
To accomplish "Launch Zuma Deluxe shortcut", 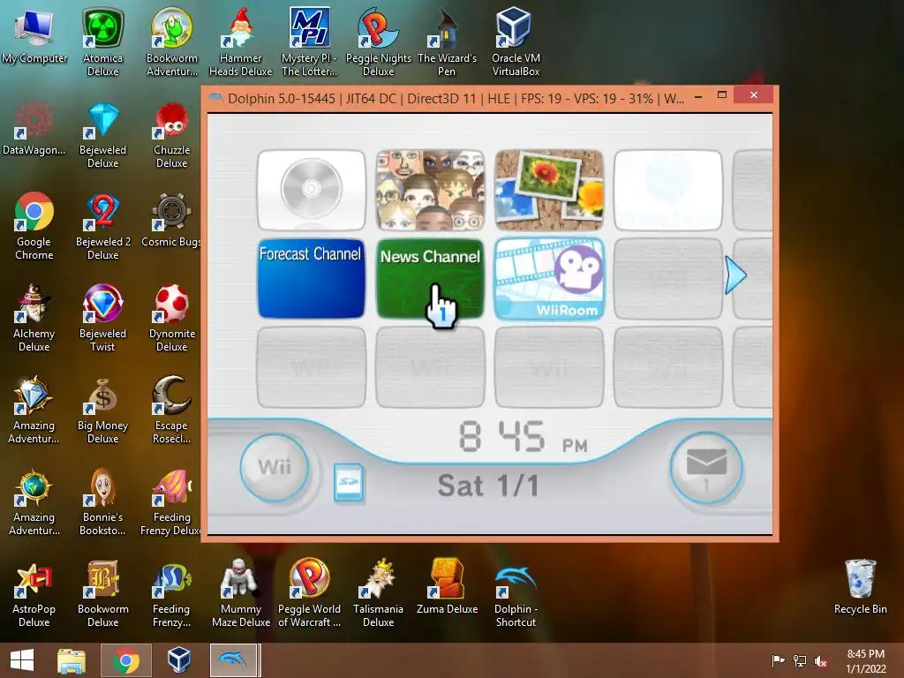I will click(x=447, y=587).
